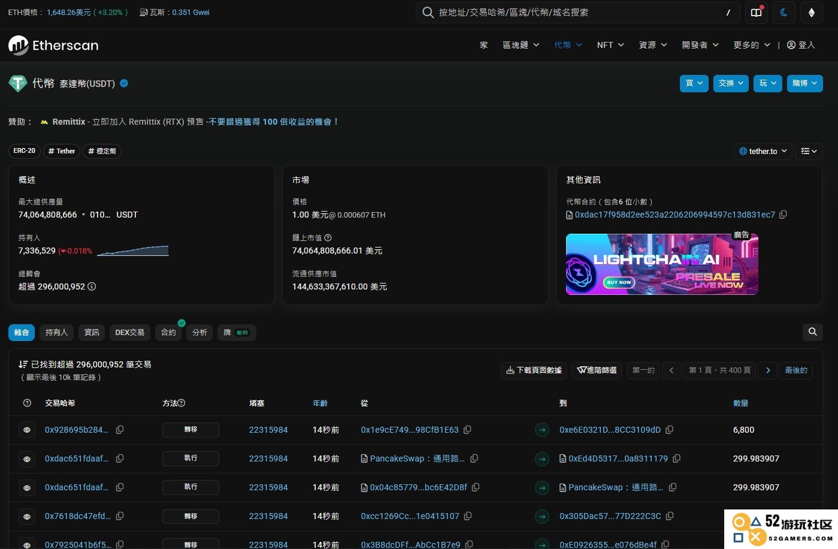Image resolution: width=838 pixels, height=549 pixels.
Task: Click the search magnifier icon in top bar
Action: [428, 13]
